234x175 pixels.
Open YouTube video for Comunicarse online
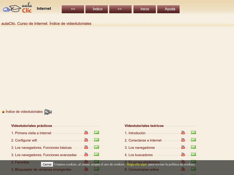(x=183, y=169)
